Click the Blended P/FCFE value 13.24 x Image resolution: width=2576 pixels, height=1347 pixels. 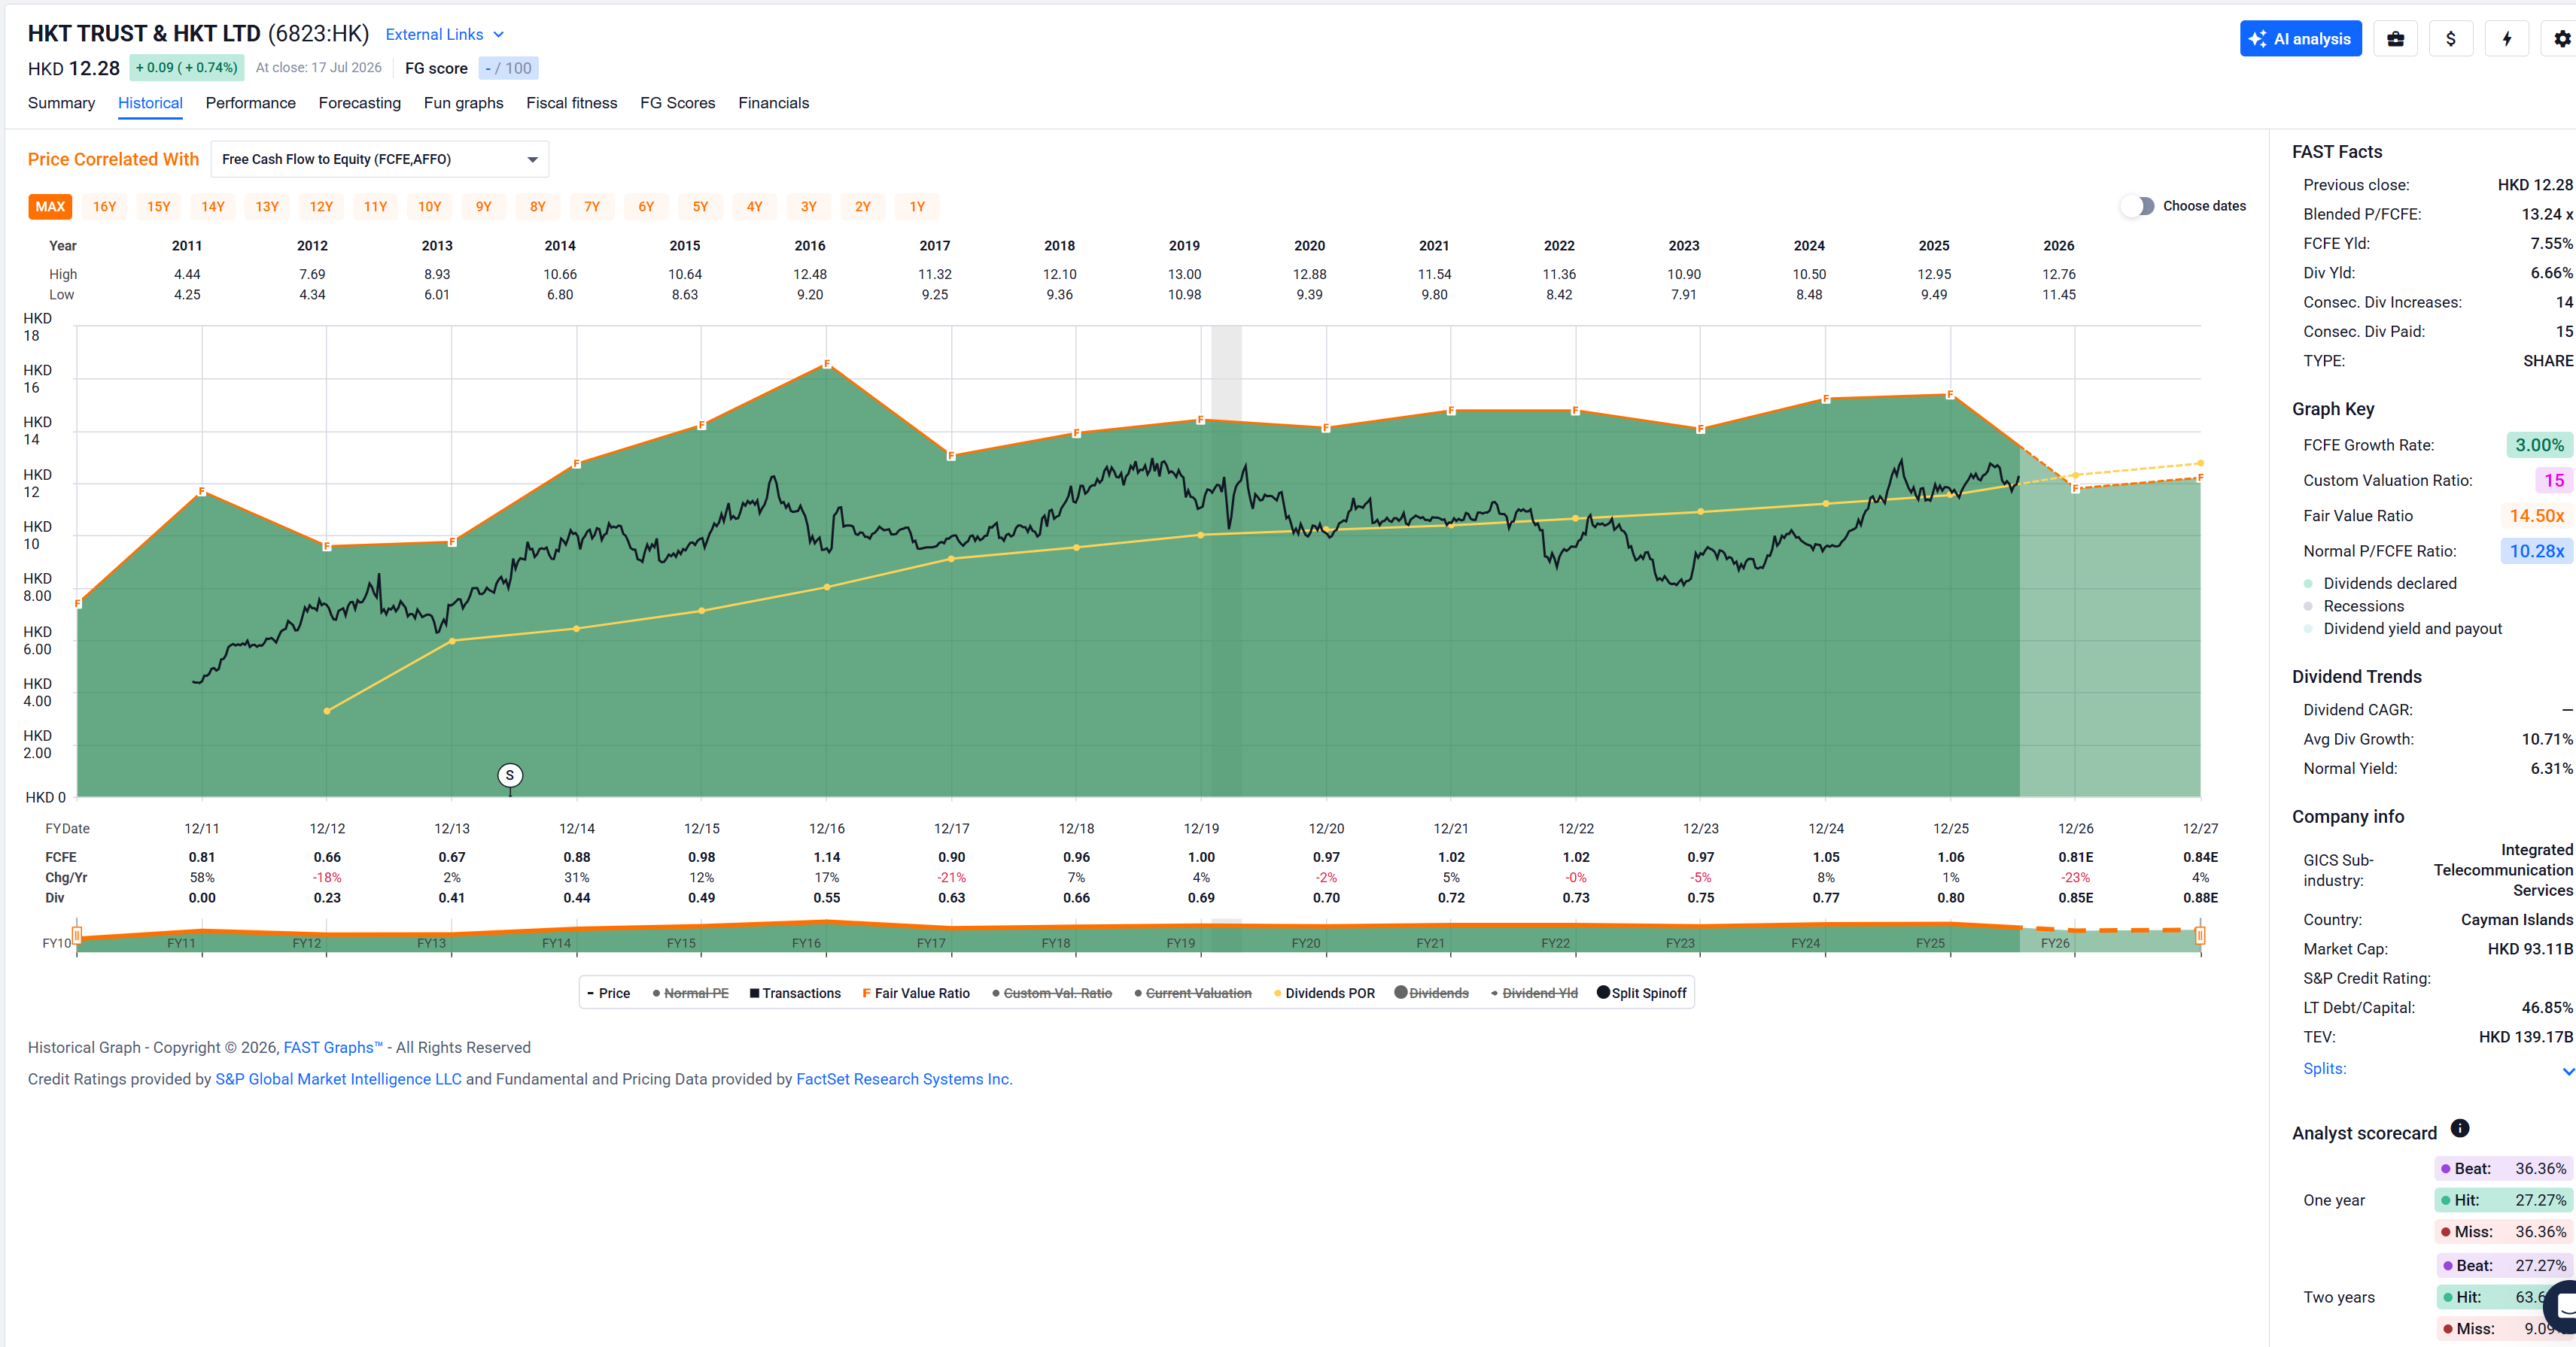(2547, 215)
